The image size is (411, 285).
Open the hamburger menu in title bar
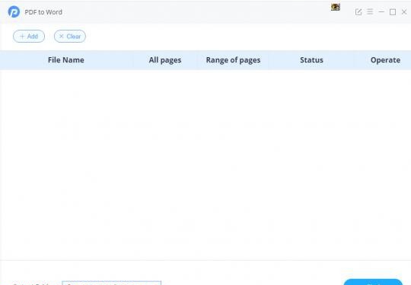pyautogui.click(x=370, y=11)
